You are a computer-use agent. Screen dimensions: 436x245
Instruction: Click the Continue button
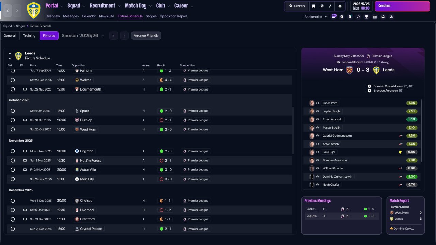coord(402,6)
